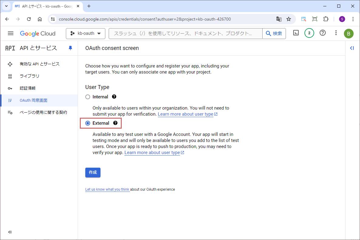Open the Google Cloud navigation hamburger menu
This screenshot has height=240, width=360.
[x=11, y=33]
